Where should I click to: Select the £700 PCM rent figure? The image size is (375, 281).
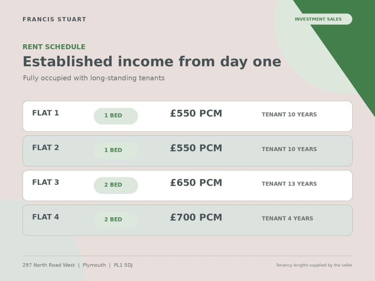point(196,217)
